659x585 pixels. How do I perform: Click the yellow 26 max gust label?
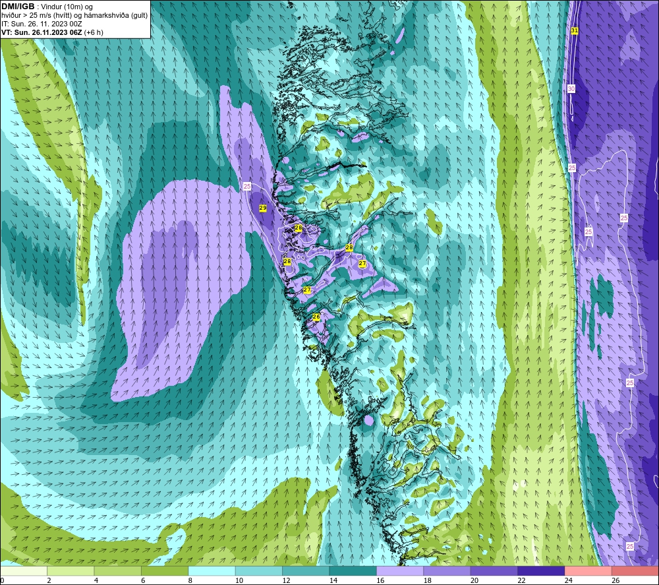tap(316, 317)
